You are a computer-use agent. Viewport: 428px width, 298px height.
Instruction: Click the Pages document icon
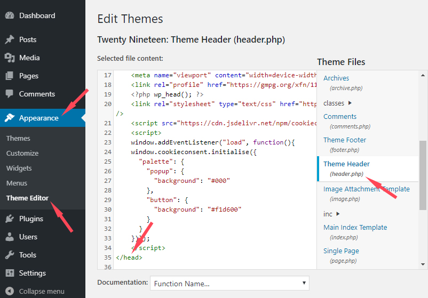pos(10,76)
